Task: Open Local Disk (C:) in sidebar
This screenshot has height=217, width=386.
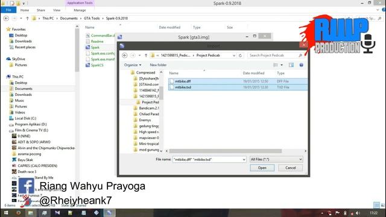Action: [x=25, y=118]
